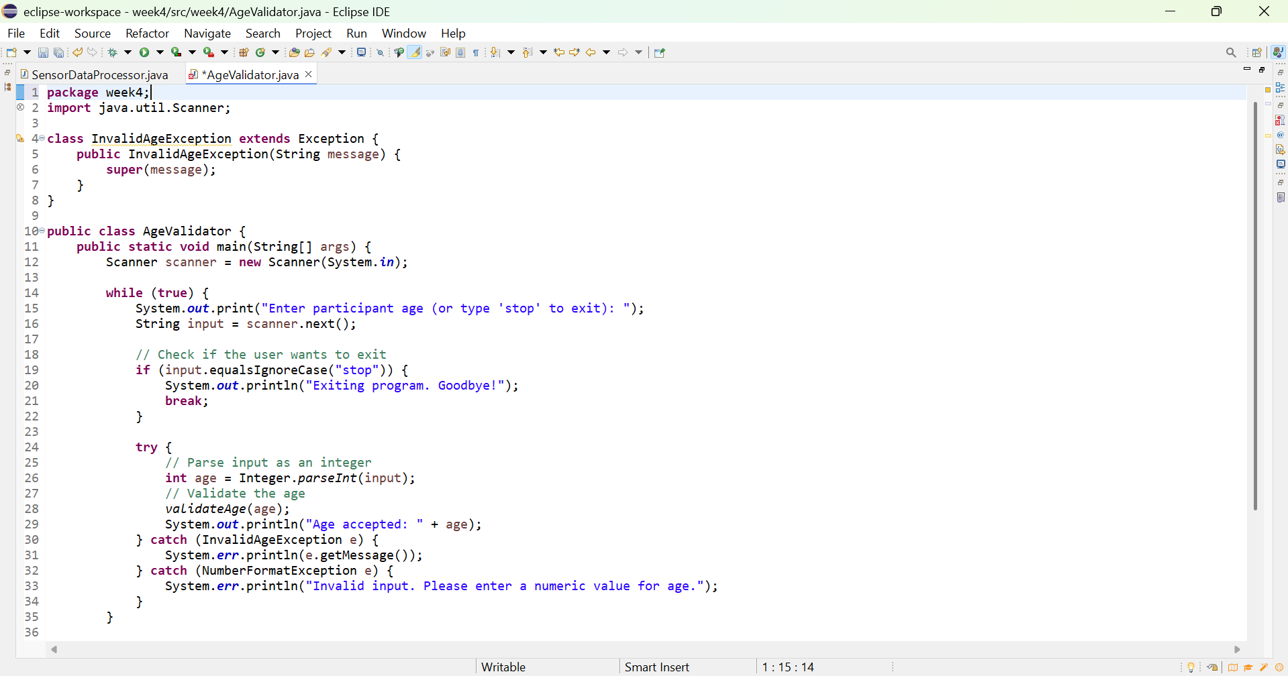The width and height of the screenshot is (1288, 676).
Task: Collapse the InvalidAgeException class fold marker
Action: point(42,138)
